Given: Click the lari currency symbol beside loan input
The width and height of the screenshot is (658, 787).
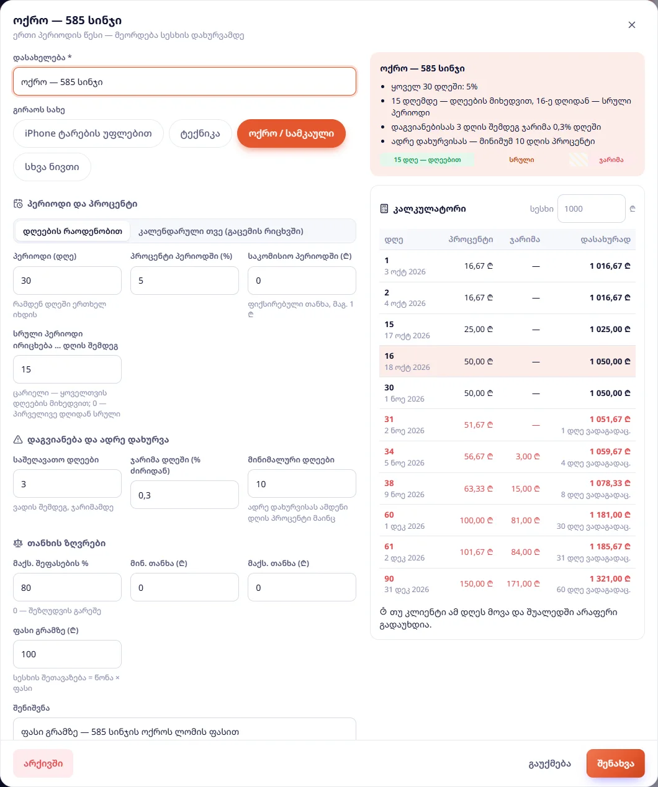Looking at the screenshot, I should [x=633, y=209].
